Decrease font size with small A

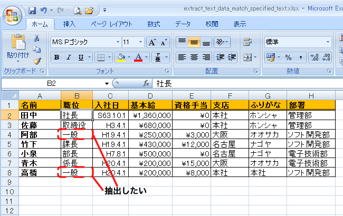coord(164,42)
